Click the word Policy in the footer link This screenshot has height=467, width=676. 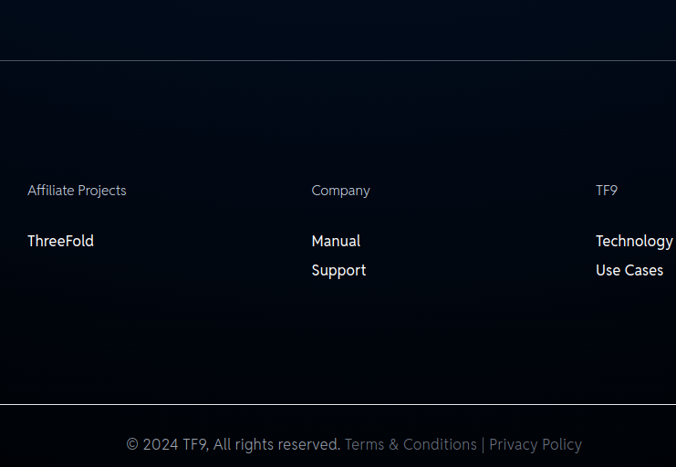[x=560, y=444]
